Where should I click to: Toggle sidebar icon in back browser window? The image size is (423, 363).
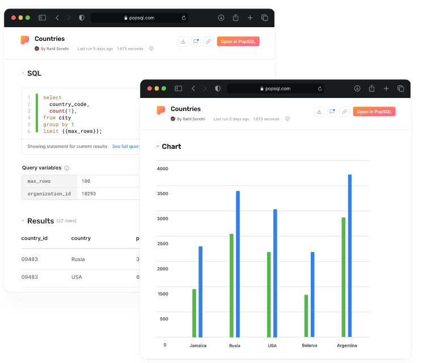42,18
